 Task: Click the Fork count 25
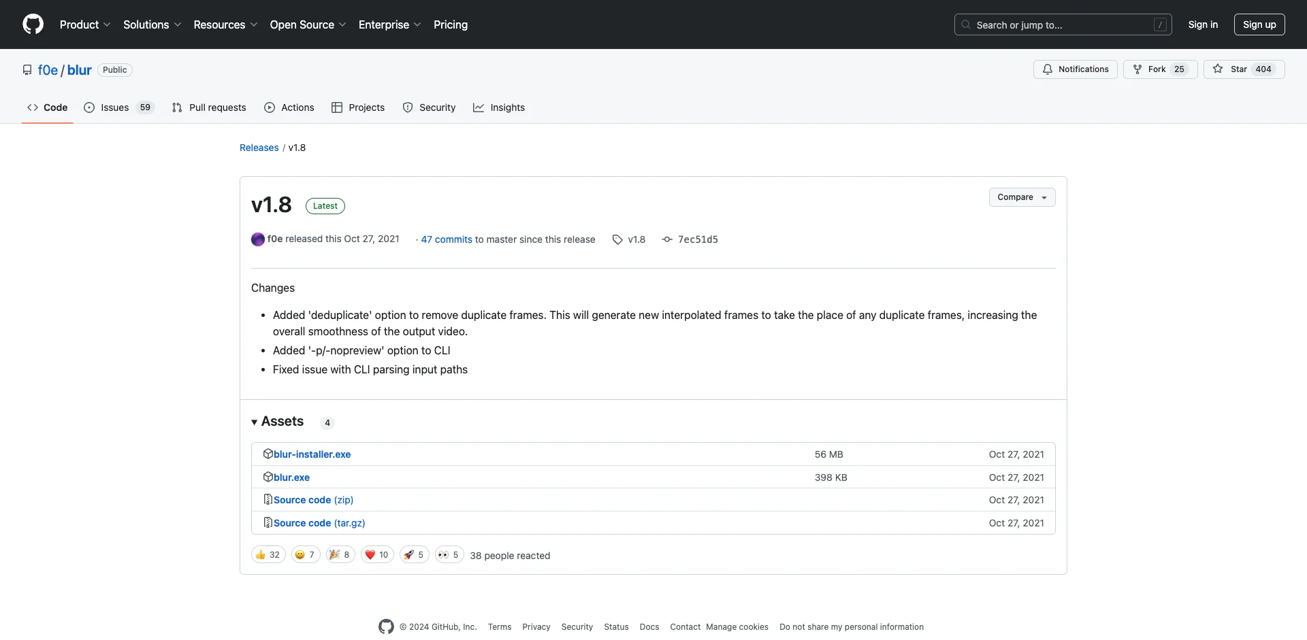click(x=1180, y=69)
